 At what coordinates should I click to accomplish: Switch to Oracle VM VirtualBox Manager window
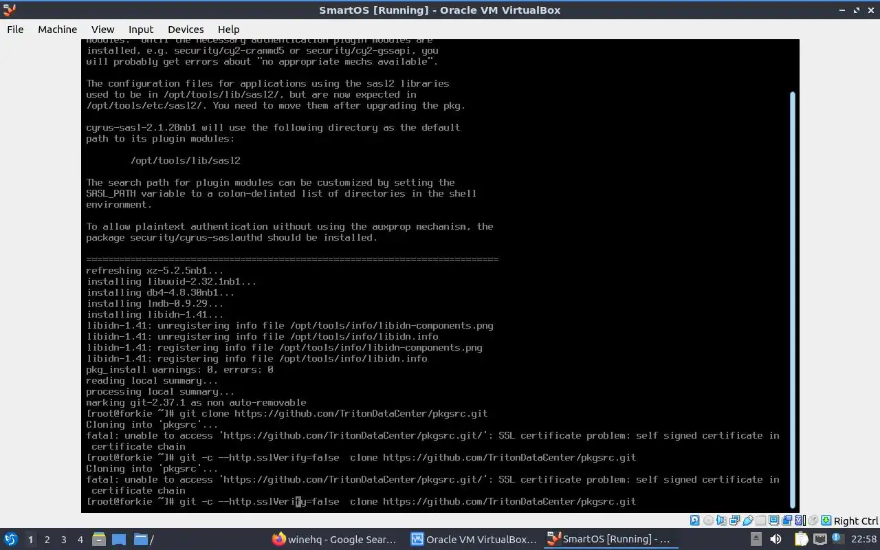474,539
